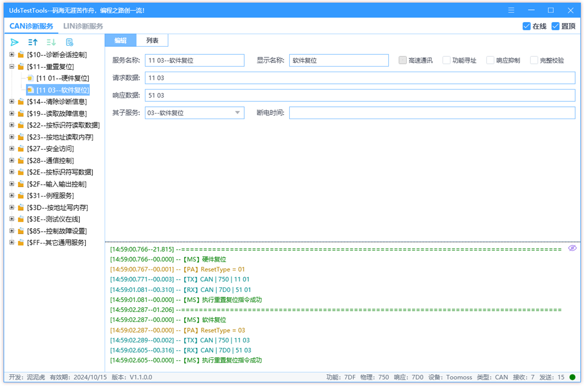Expand the $22 按标识符读取数据 node

coord(12,125)
